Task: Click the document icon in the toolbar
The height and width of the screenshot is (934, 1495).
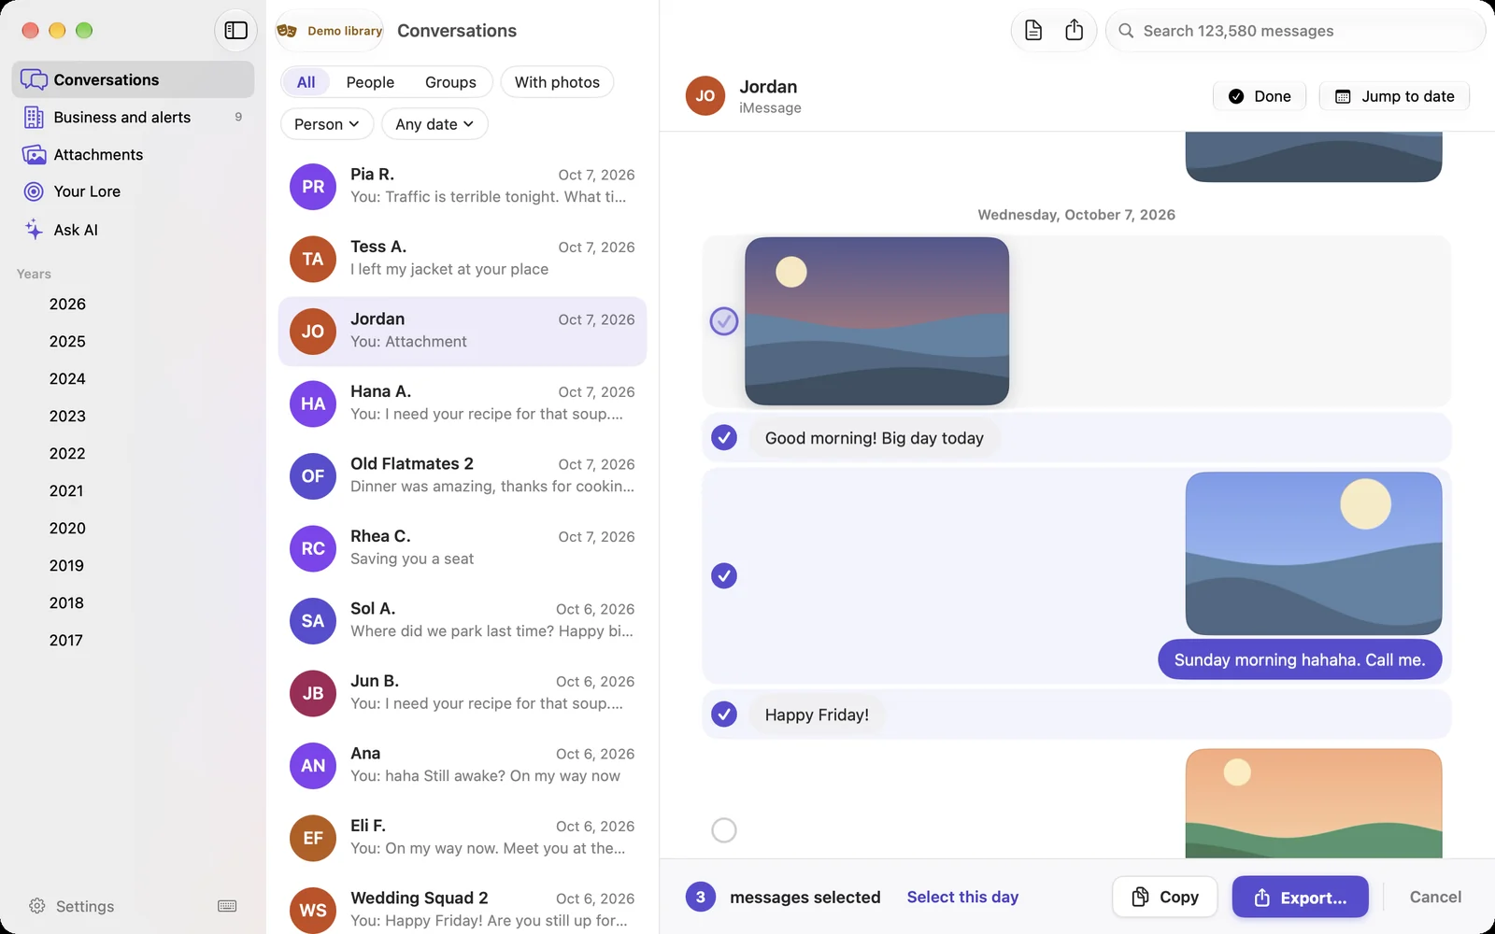Action: (x=1033, y=31)
